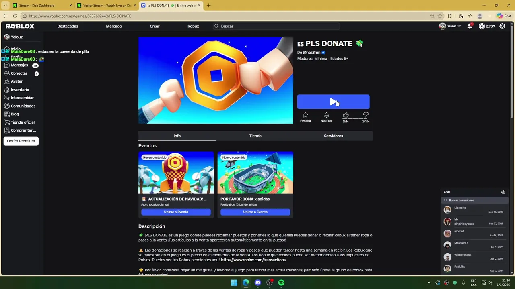Open the chat with PabLRA
515x289 pixels.
(474, 269)
